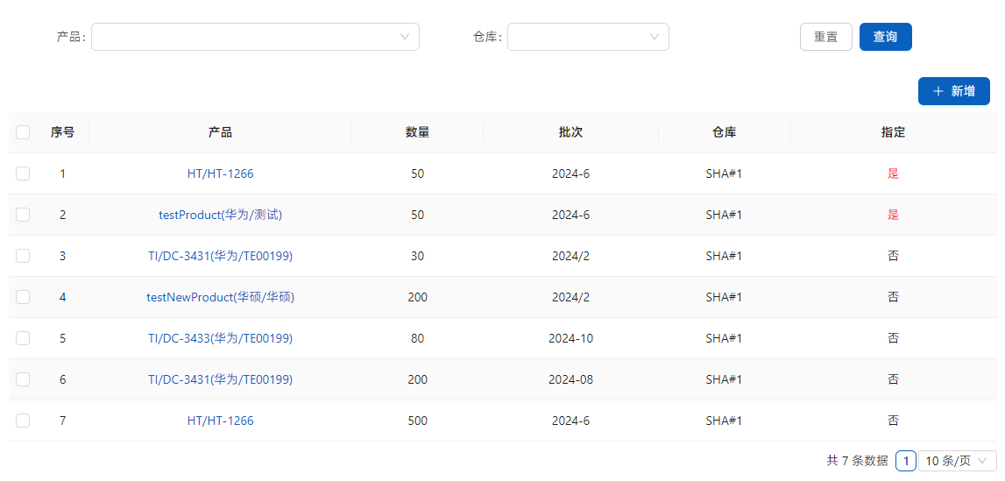Image resolution: width=1005 pixels, height=481 pixels.
Task: Click the 数量 quantity column header
Action: click(x=417, y=132)
